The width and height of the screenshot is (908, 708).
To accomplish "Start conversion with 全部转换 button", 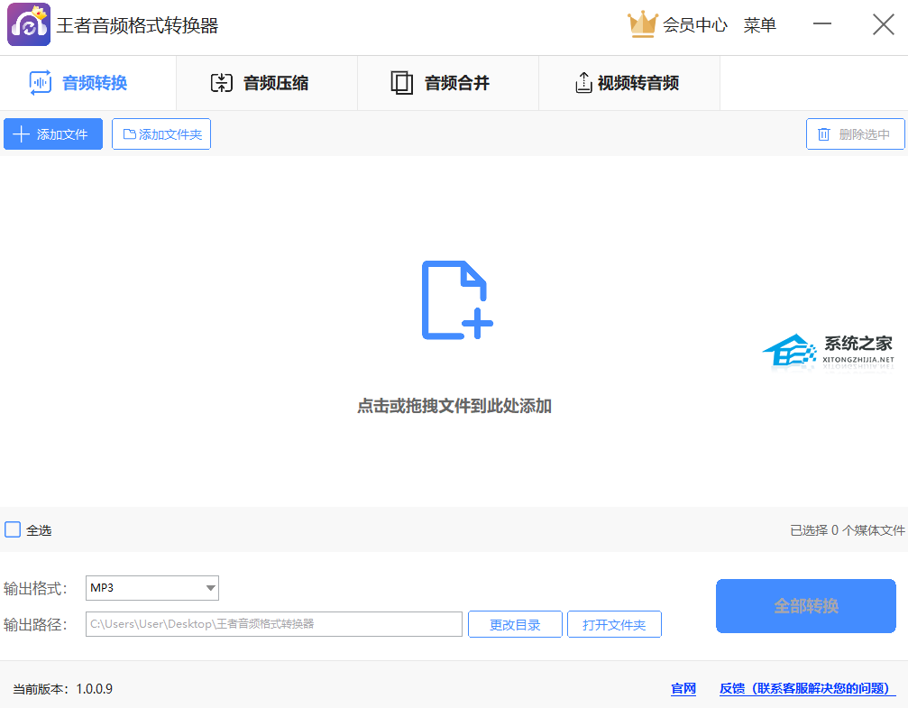I will (x=806, y=606).
